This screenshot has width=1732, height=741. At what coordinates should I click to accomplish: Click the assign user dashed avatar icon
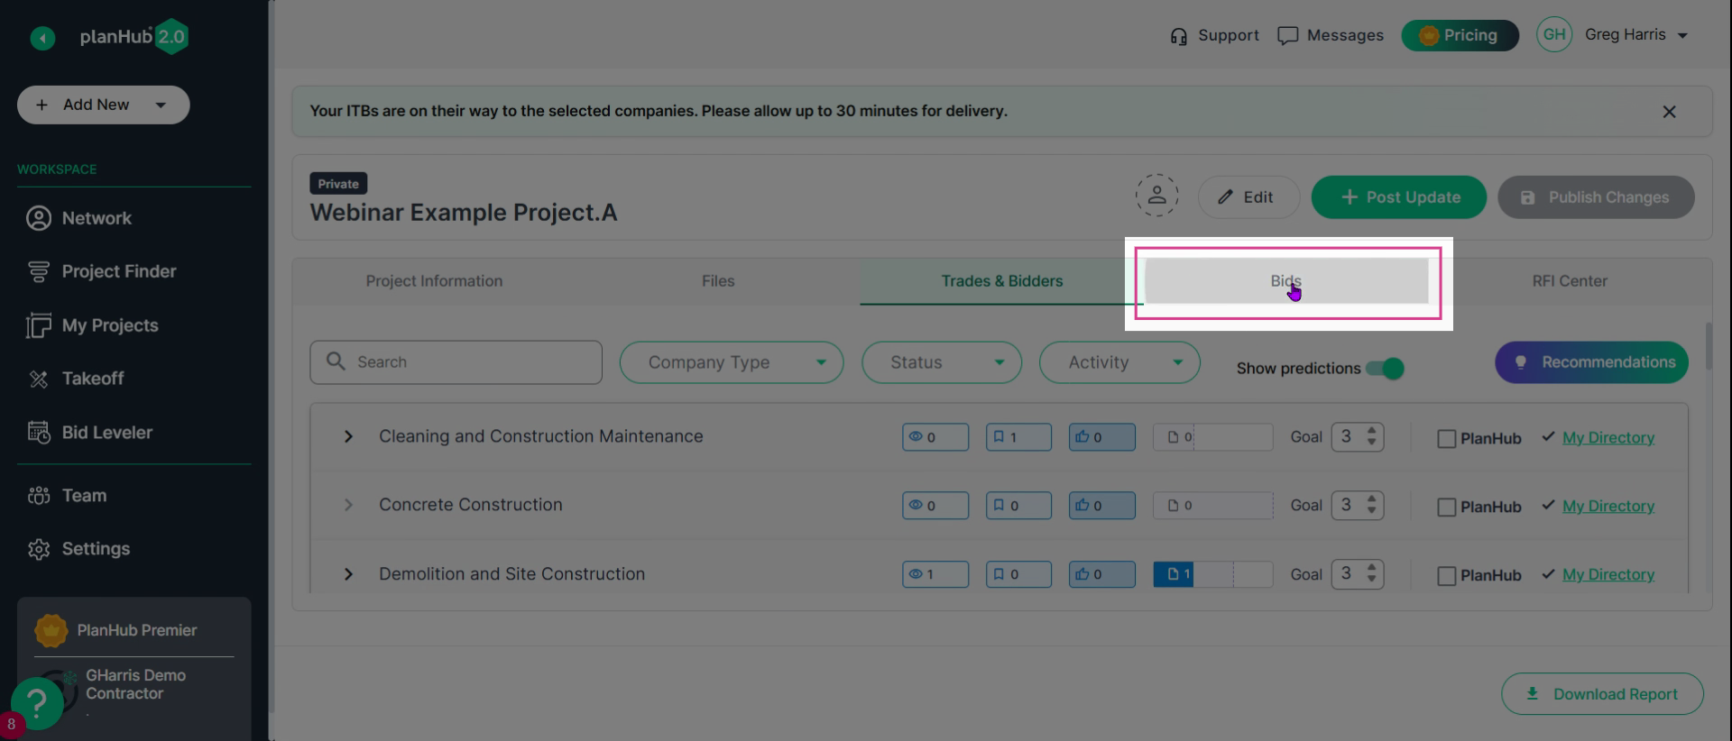point(1156,196)
